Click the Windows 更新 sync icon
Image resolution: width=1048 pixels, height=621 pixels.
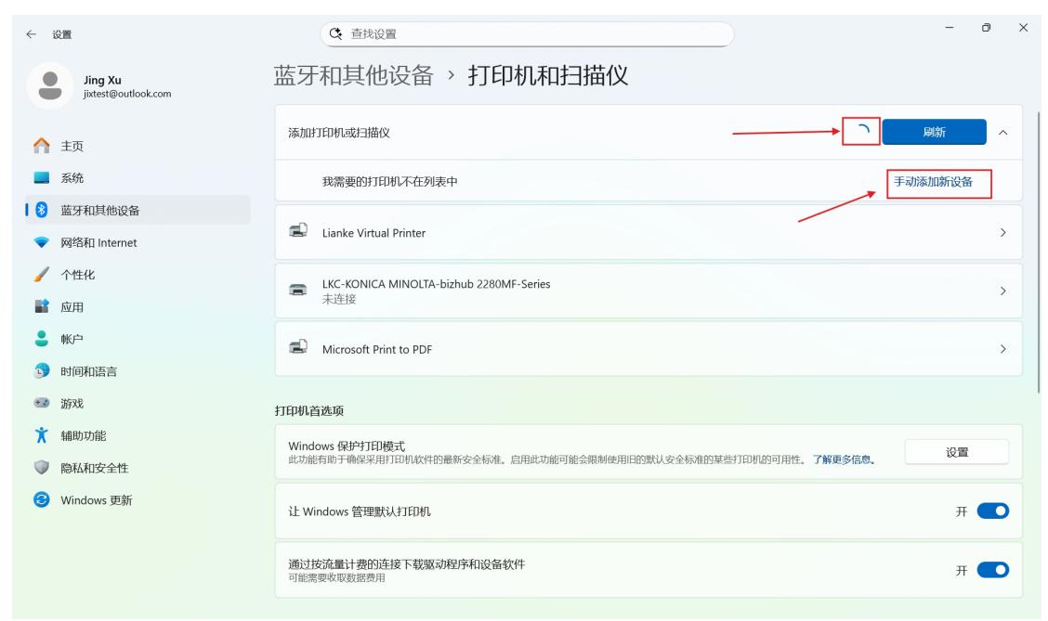coord(42,499)
